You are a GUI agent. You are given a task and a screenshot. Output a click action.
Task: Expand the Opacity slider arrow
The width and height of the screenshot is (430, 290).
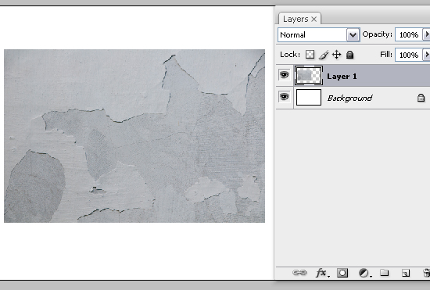pos(426,34)
